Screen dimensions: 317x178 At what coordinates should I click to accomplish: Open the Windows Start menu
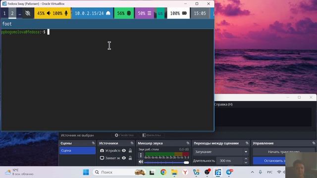(x=86, y=172)
